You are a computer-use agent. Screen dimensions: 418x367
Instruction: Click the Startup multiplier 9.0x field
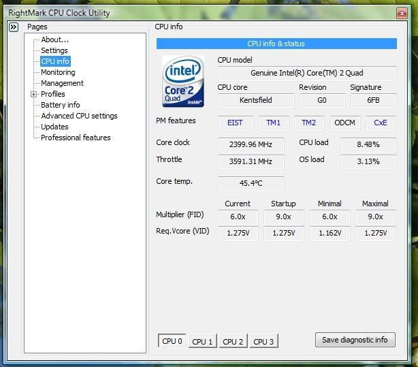pyautogui.click(x=284, y=217)
